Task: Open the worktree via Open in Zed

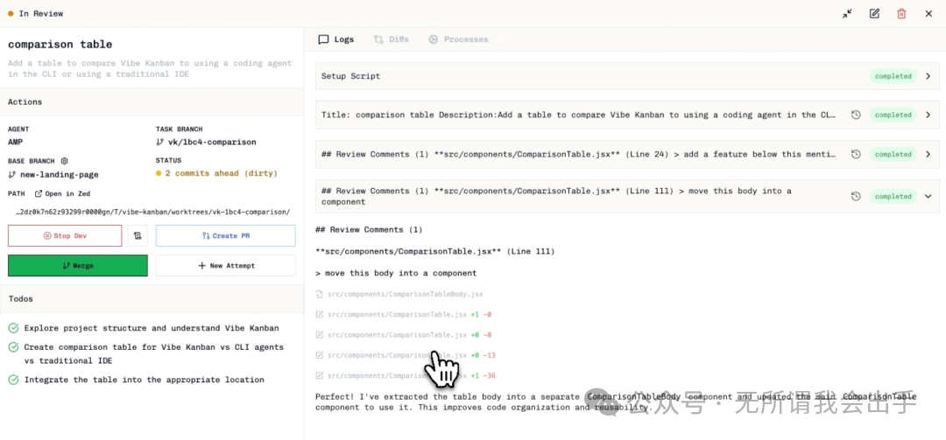Action: [61, 194]
